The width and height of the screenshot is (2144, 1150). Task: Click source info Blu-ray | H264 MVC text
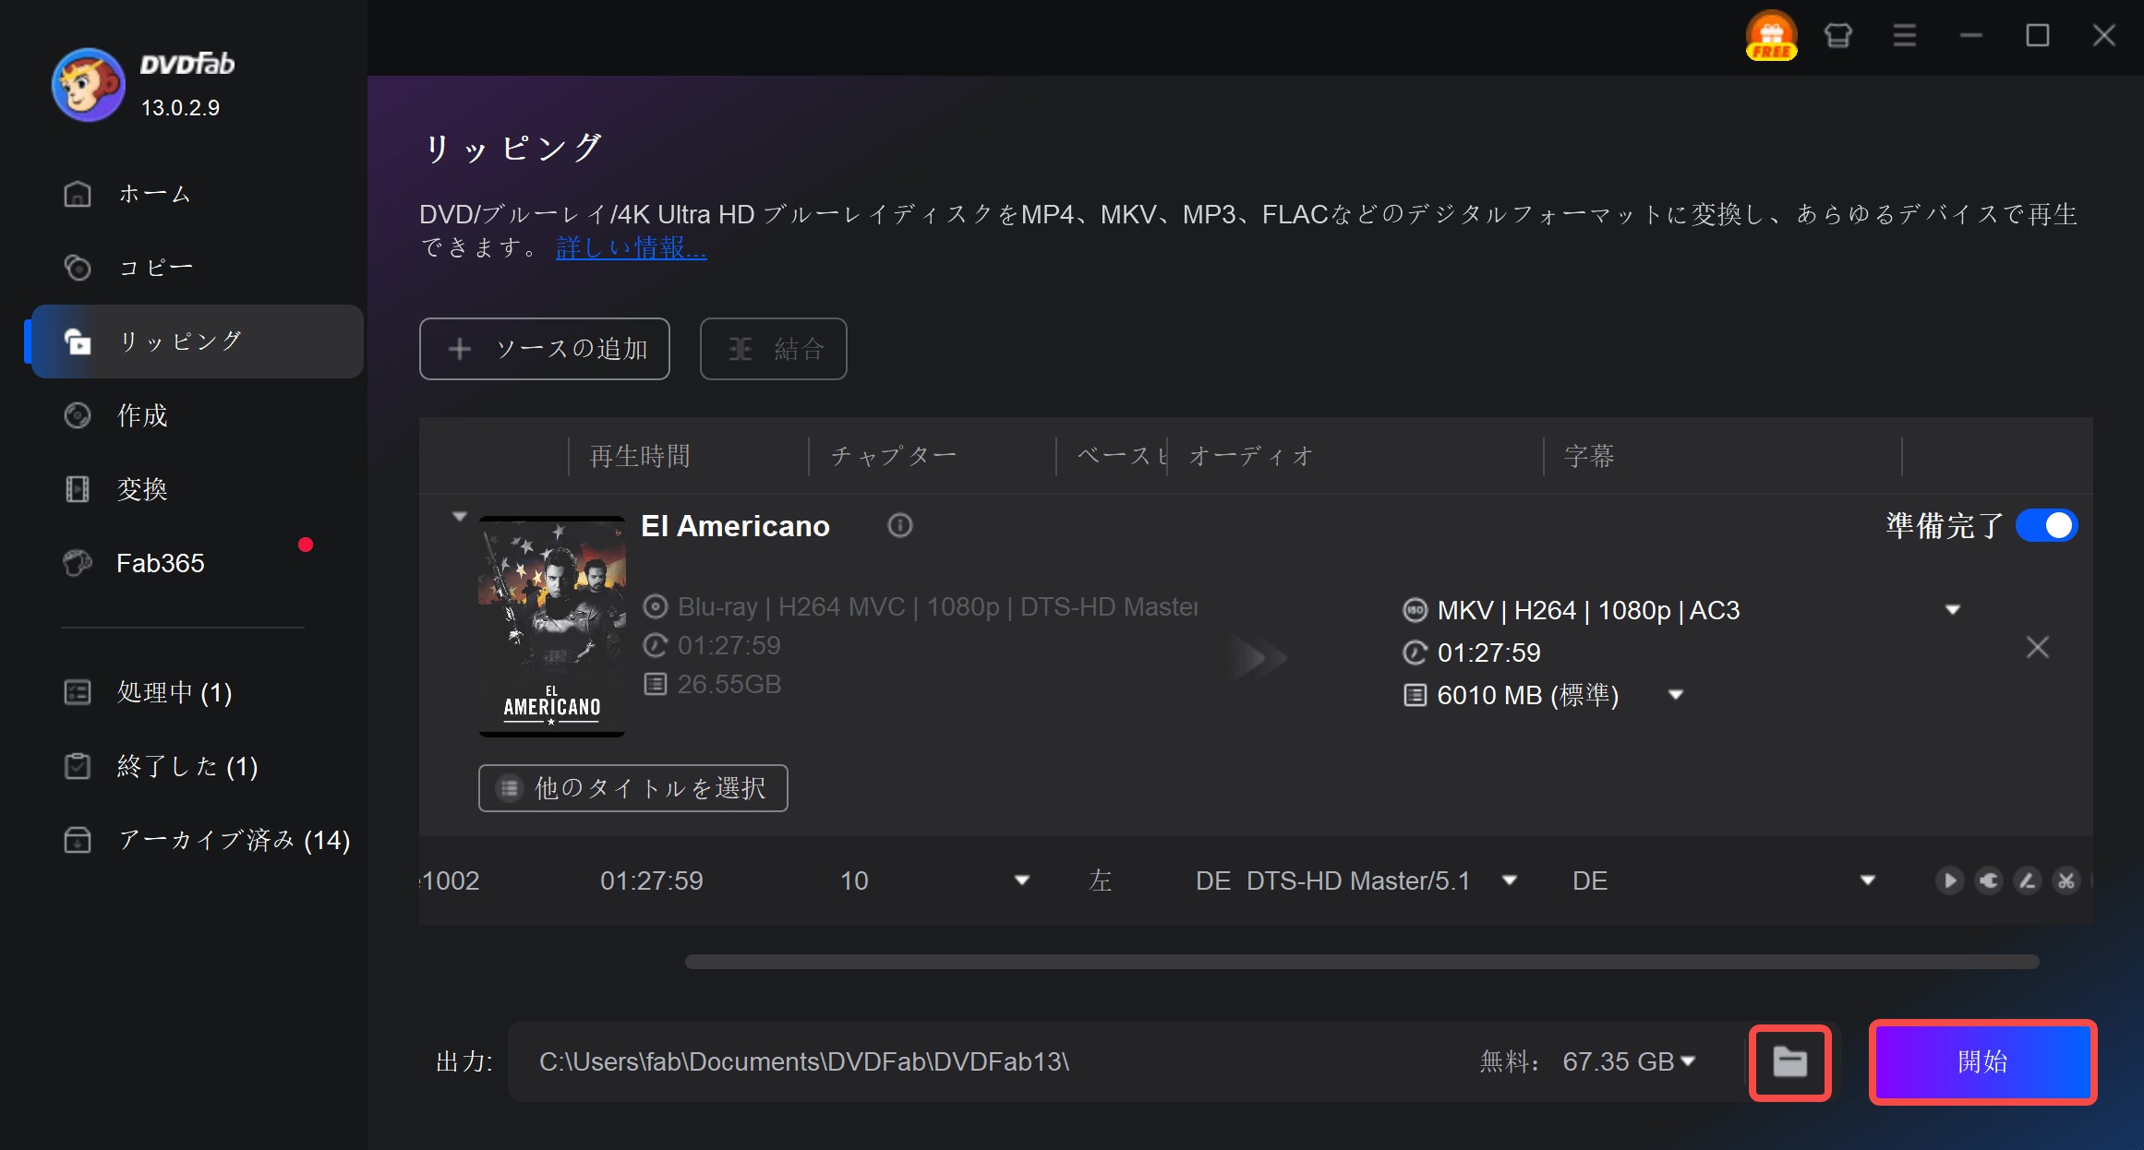pos(937,606)
